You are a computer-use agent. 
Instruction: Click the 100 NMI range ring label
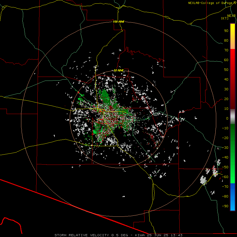coord(118,22)
